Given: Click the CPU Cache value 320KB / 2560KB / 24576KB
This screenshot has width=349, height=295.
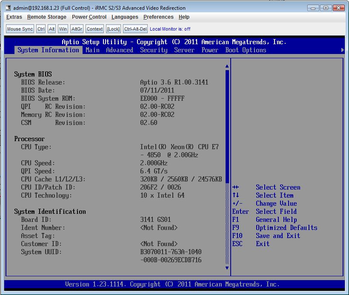Looking at the screenshot, I should (181, 179).
